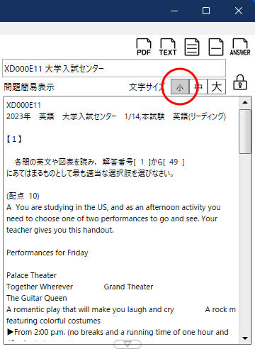Click the XD000E11 大学入試センター title field
255x349 pixels.
pyautogui.click(x=114, y=68)
